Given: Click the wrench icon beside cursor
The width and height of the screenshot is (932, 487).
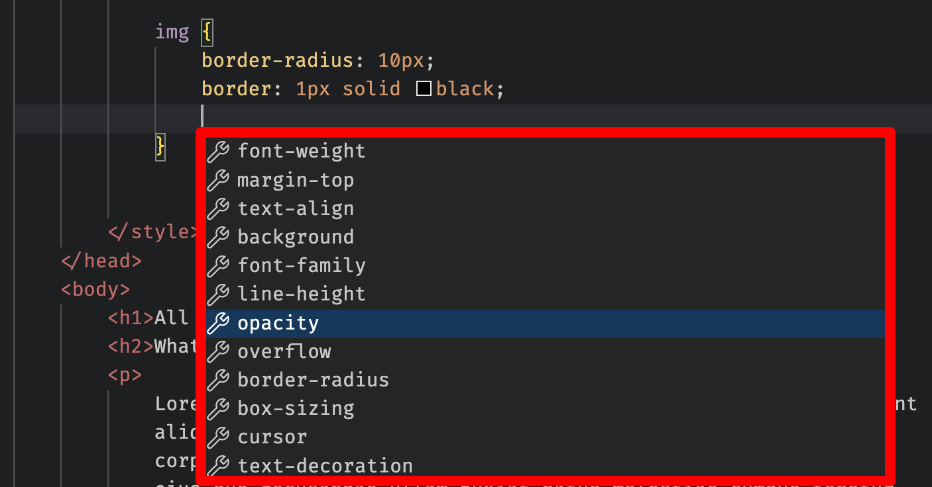Looking at the screenshot, I should pyautogui.click(x=218, y=437).
